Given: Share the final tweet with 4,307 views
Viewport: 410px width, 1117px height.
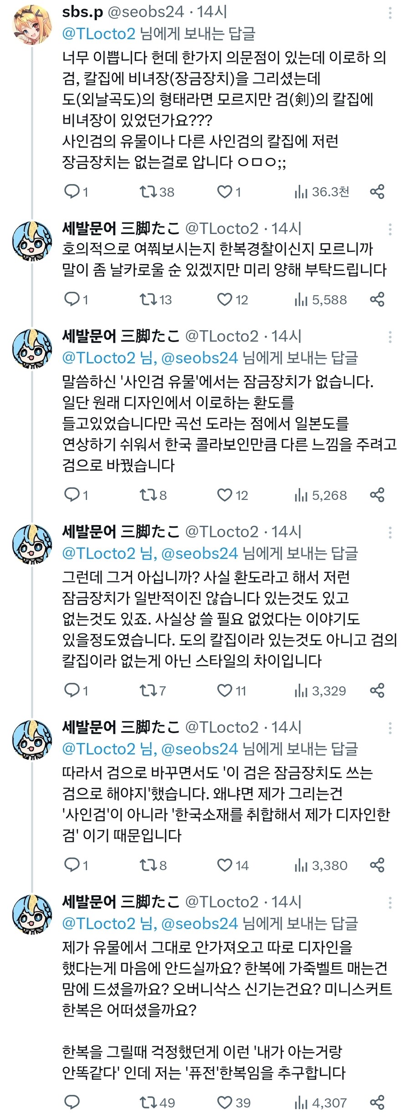Looking at the screenshot, I should click(x=377, y=1103).
